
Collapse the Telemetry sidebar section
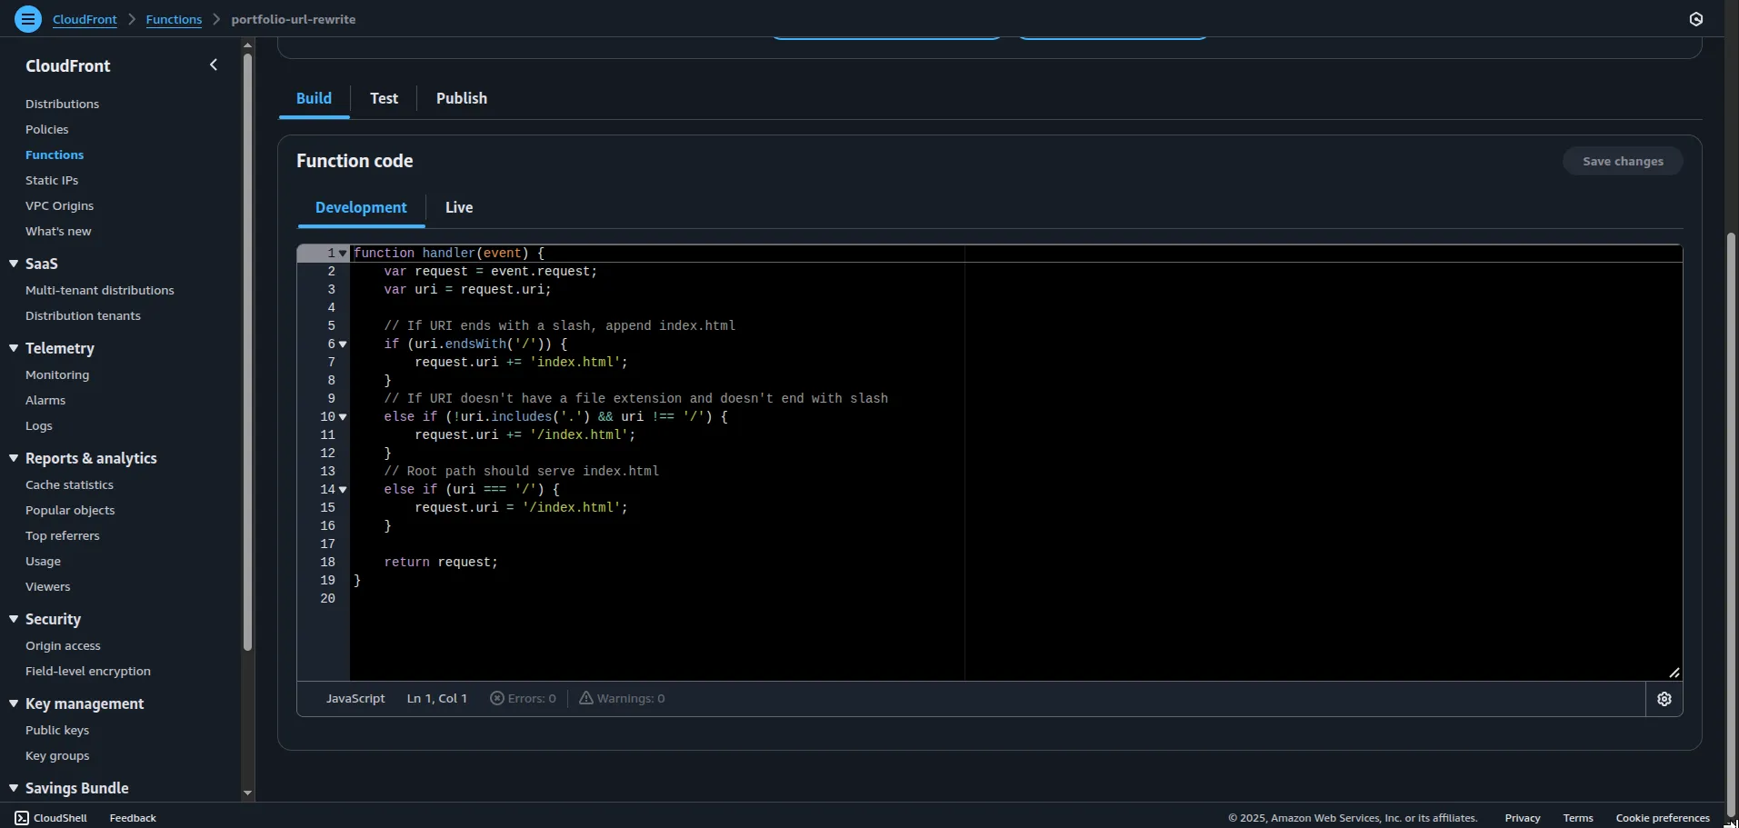(x=14, y=348)
